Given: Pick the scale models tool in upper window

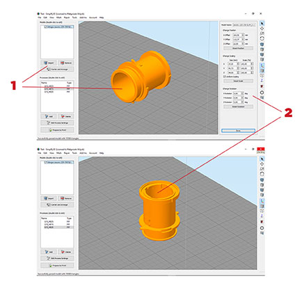Looking at the screenshot, I should (x=262, y=33).
